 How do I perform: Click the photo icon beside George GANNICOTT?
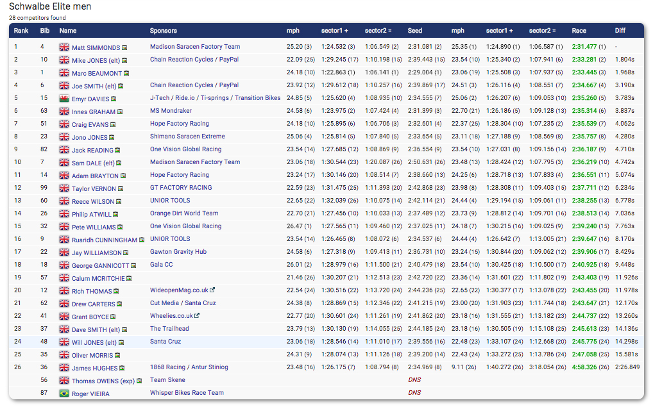click(x=133, y=266)
